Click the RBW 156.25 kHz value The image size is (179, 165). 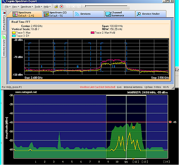coord(116,29)
